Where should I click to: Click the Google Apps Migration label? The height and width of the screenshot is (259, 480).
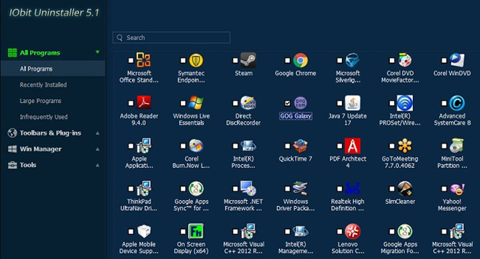[x=400, y=248]
